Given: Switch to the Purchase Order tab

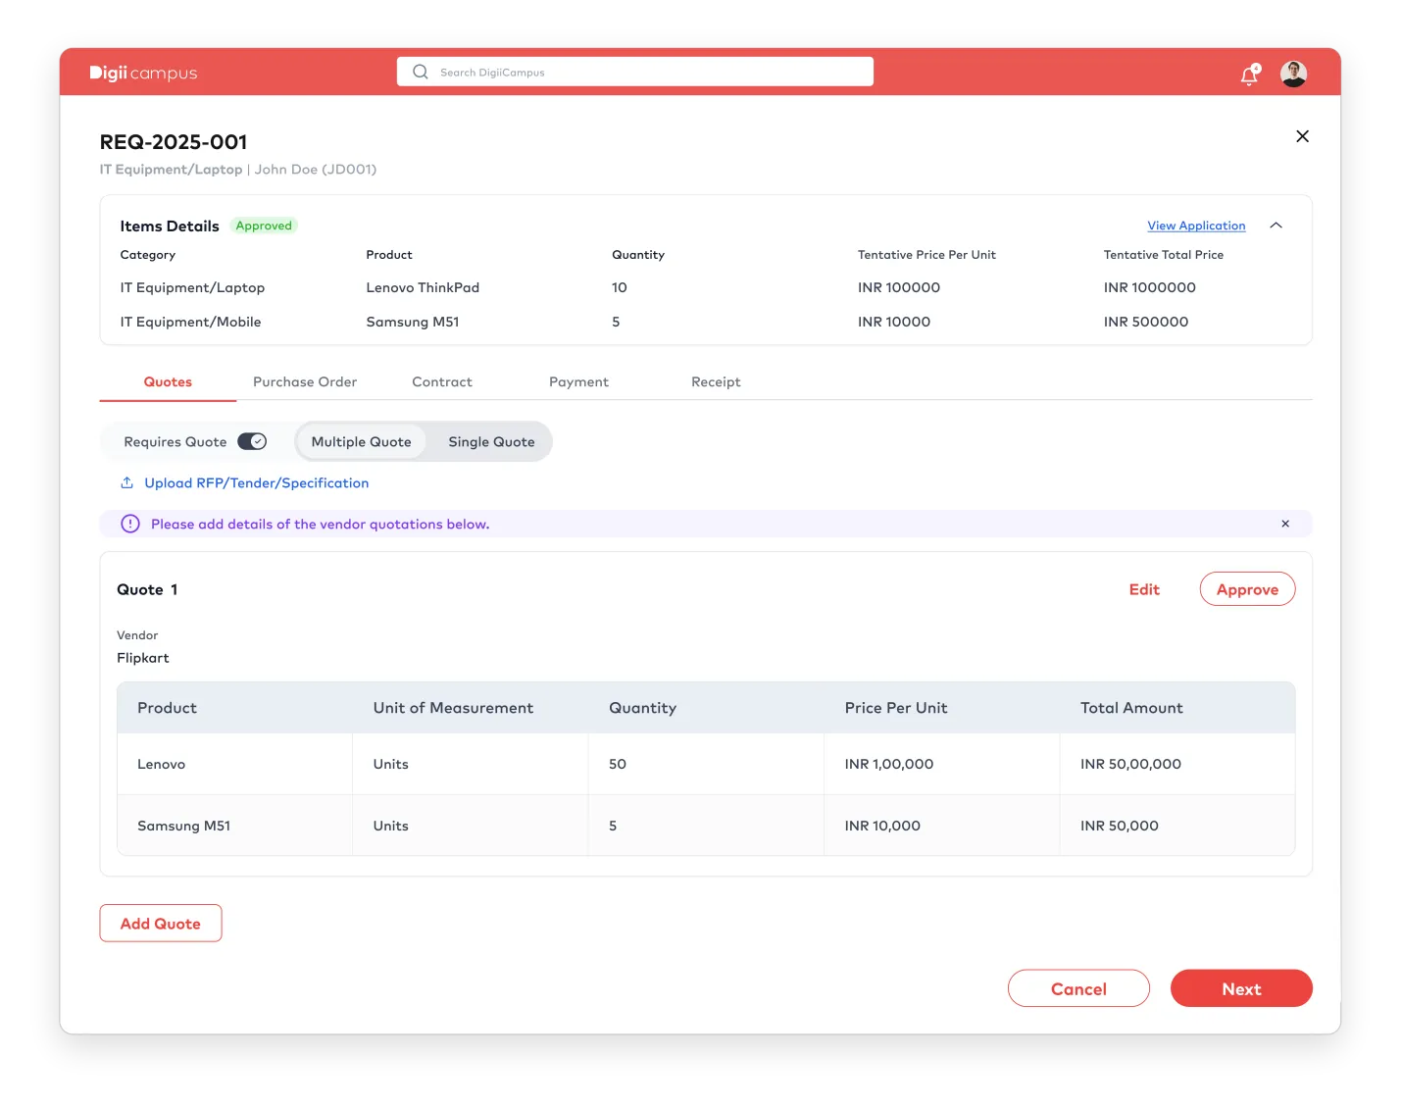Looking at the screenshot, I should click(x=304, y=382).
